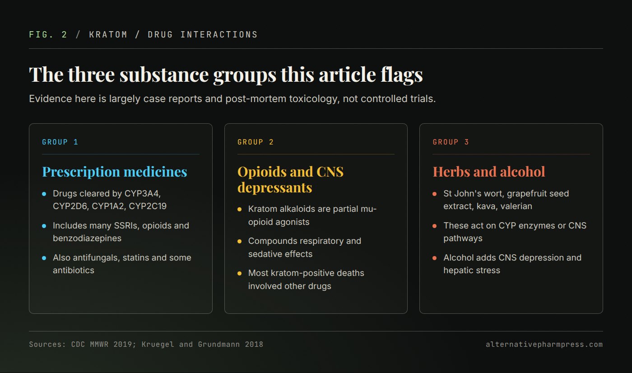Select the subtitle about case reports evidence

click(232, 99)
